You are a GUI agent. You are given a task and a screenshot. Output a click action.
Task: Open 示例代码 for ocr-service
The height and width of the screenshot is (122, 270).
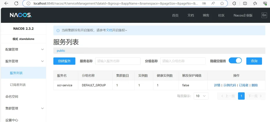click(x=229, y=85)
